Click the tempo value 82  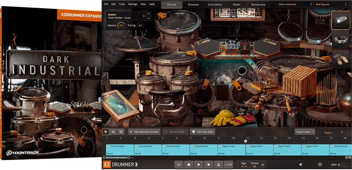click(x=255, y=166)
